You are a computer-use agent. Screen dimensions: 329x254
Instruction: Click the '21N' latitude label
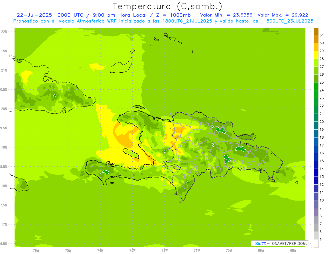pos(4,70)
